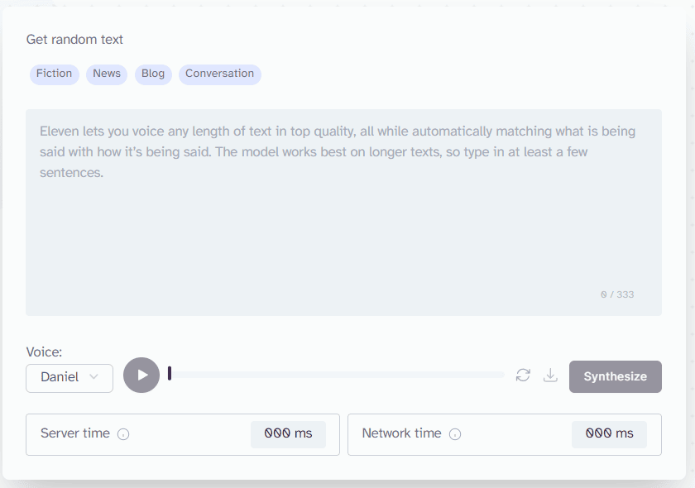
Task: Click the Network time 000 ms value
Action: (610, 434)
